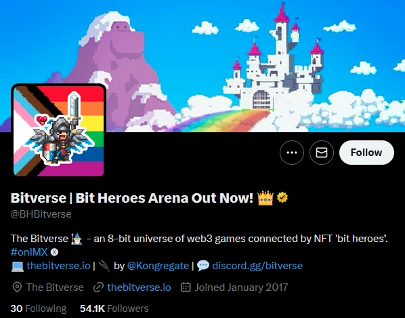This screenshot has height=318, width=405.
Task: View the 54.1K Followers list
Action: 114,309
